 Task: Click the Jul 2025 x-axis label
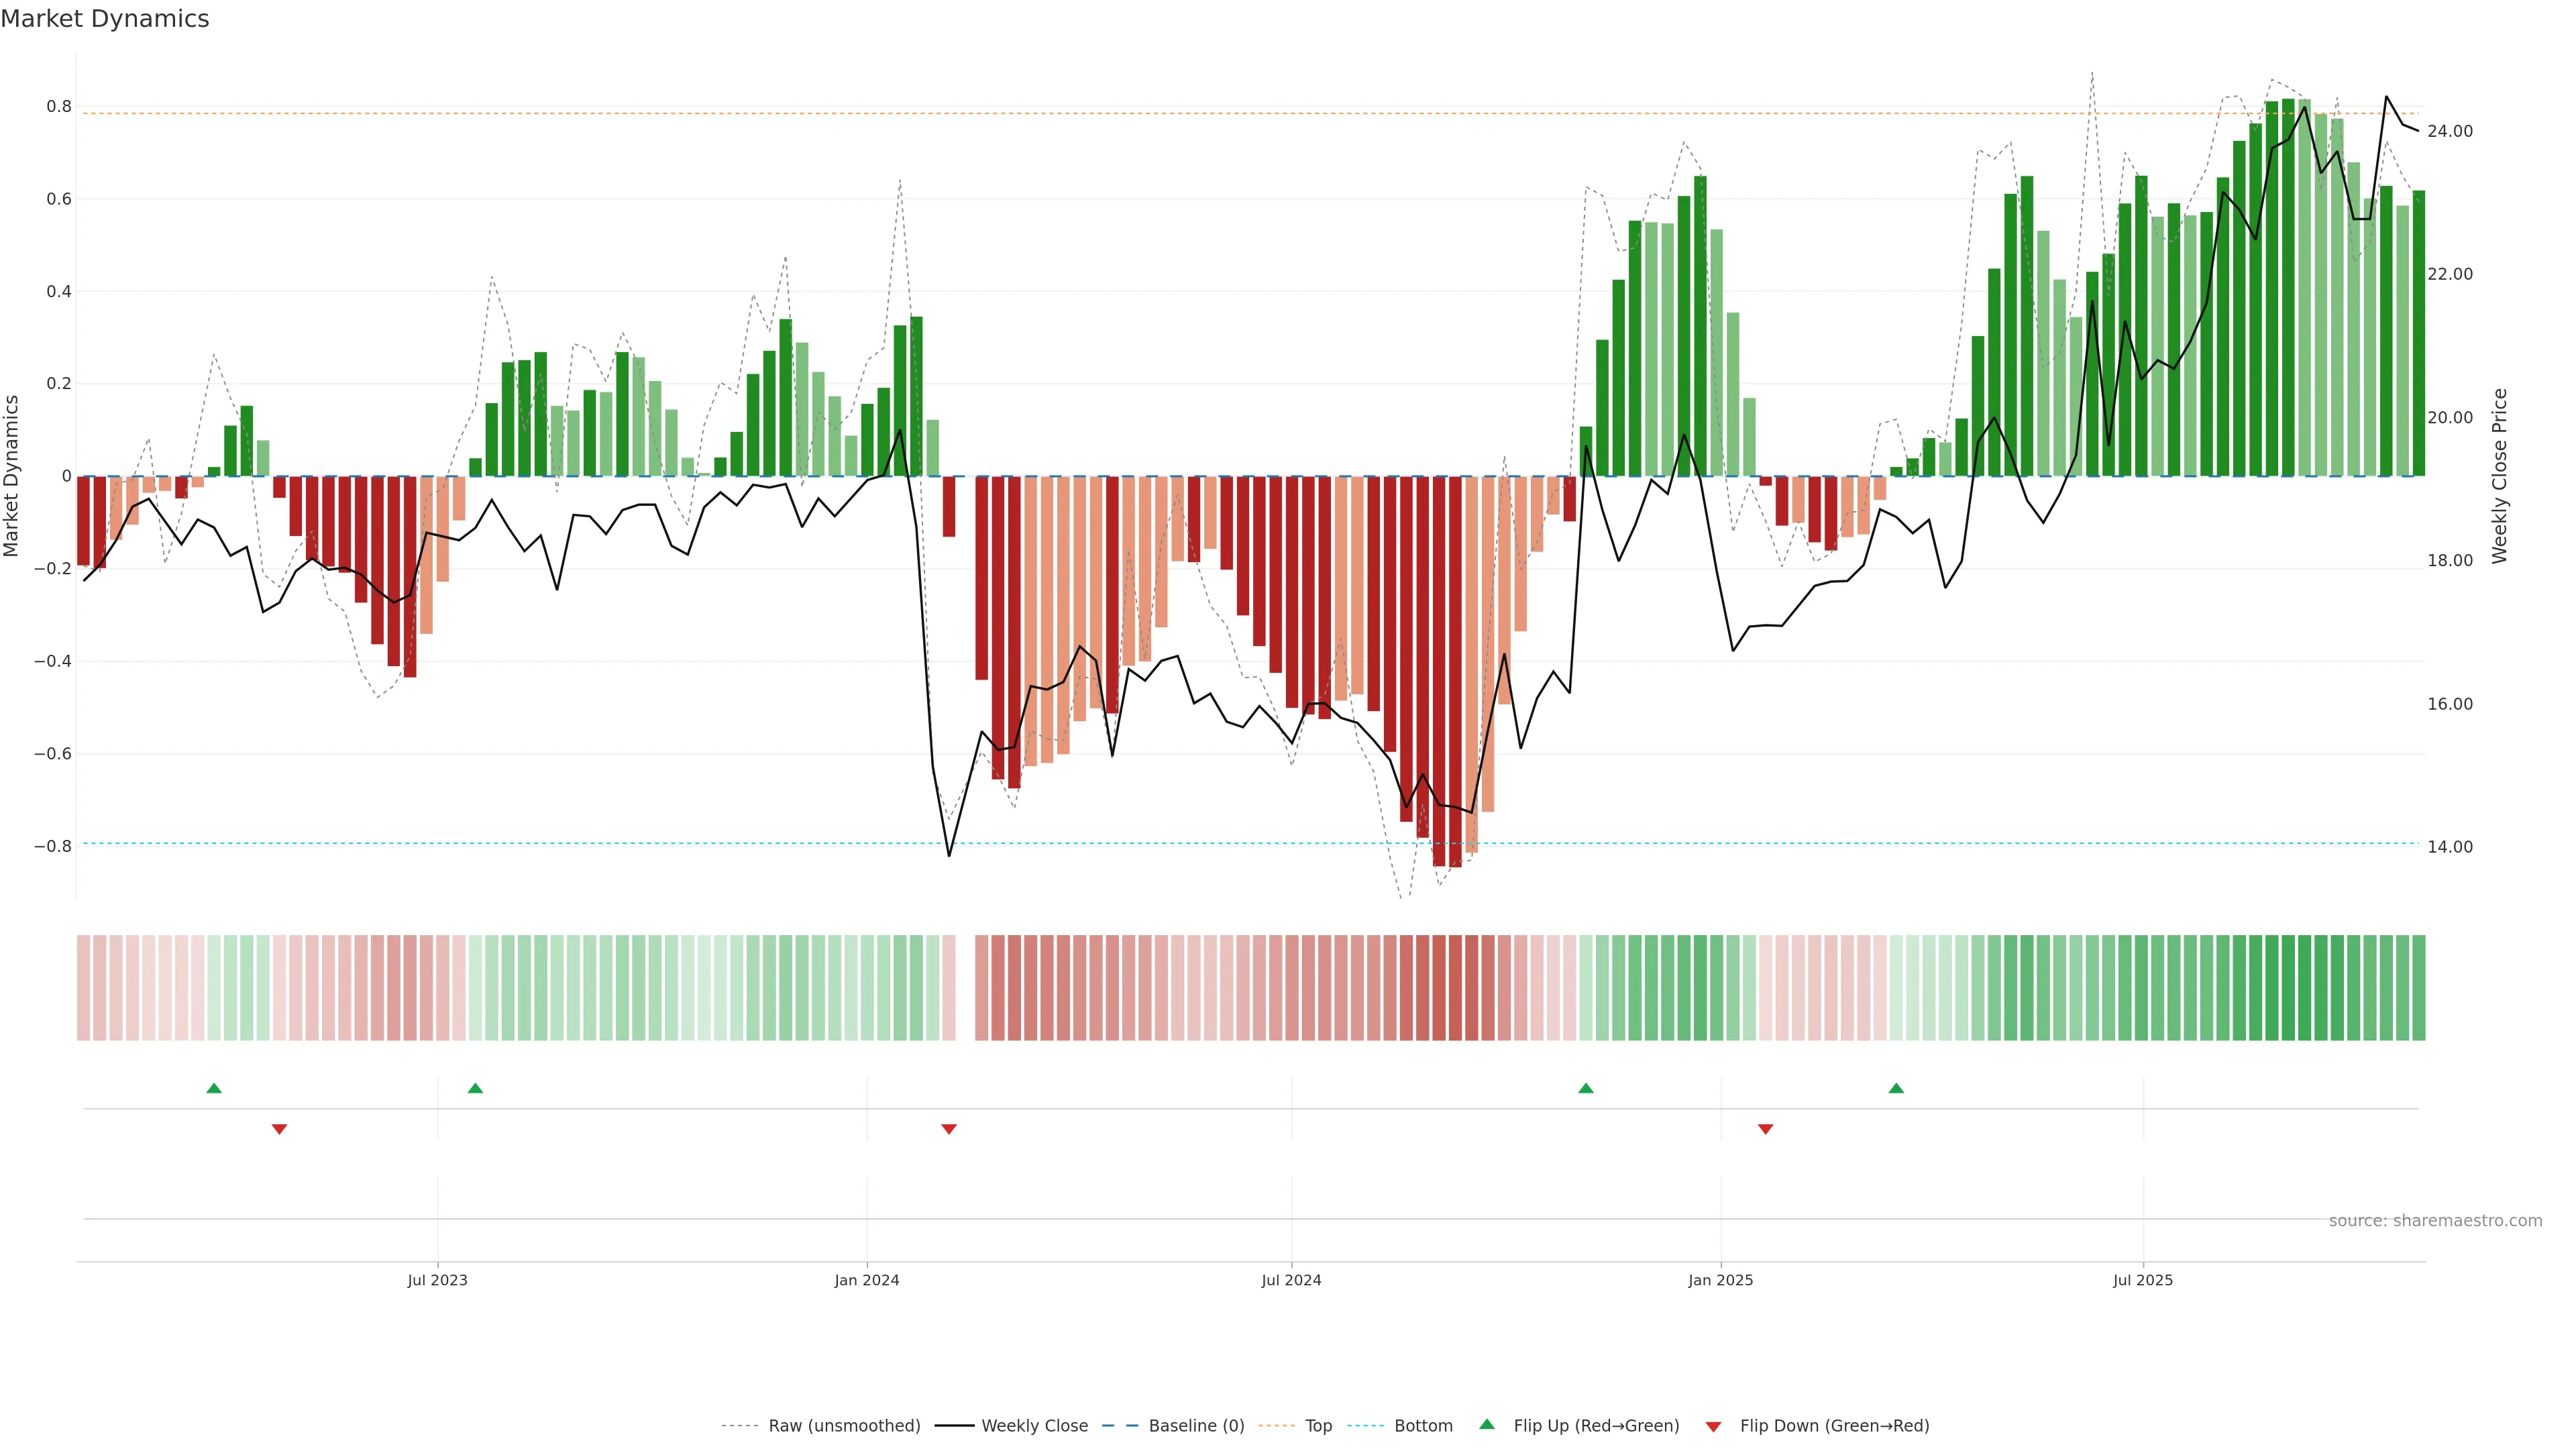[2143, 1280]
